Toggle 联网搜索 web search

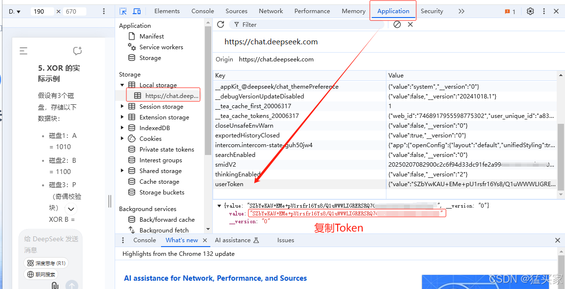[x=40, y=274]
